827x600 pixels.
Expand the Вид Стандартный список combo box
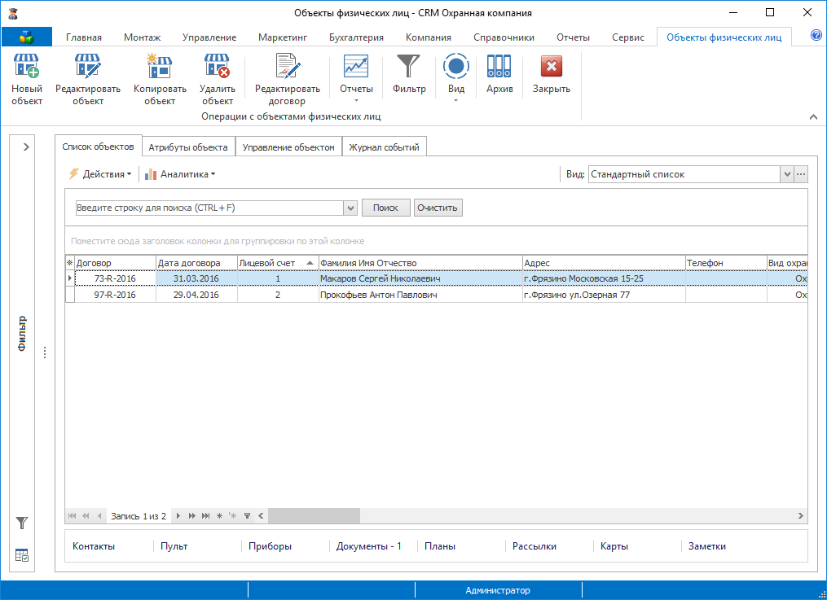coord(787,174)
